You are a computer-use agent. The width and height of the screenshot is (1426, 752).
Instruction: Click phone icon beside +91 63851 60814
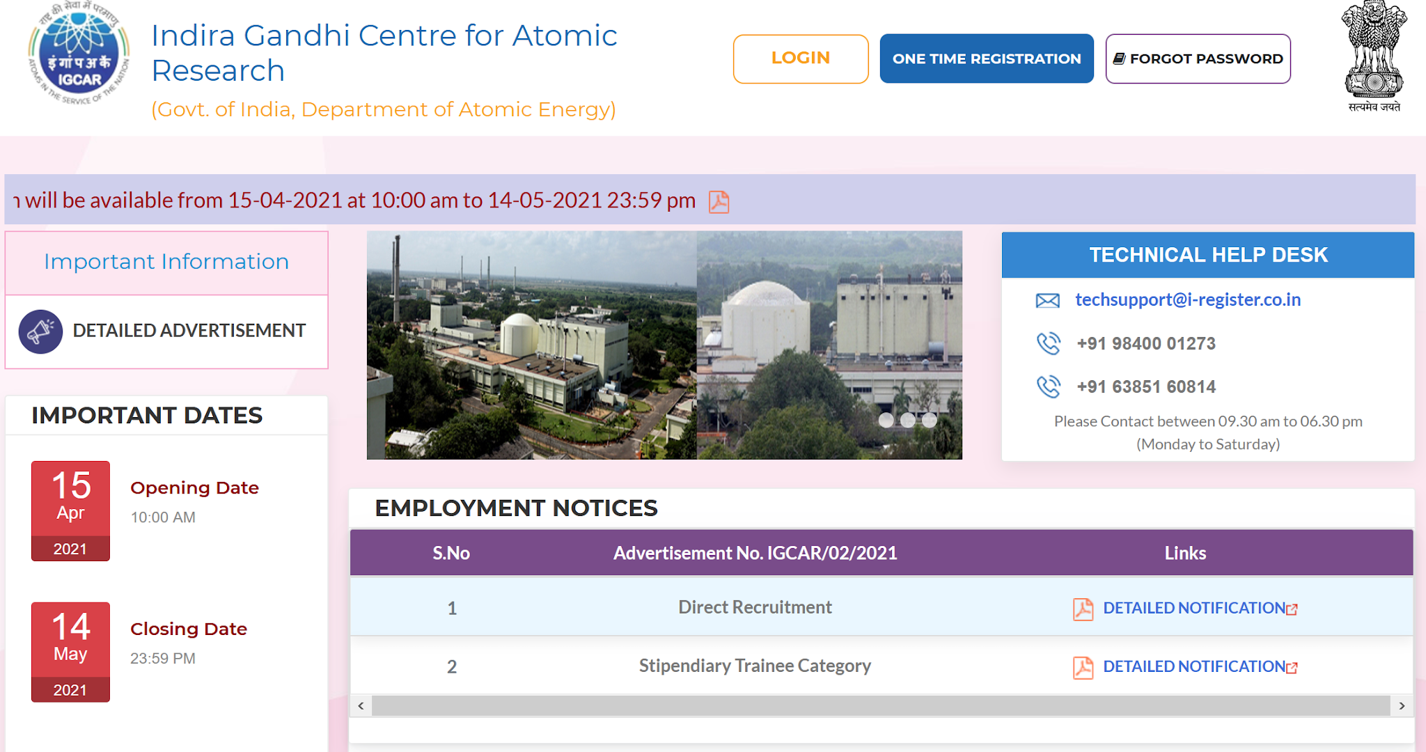(1048, 386)
